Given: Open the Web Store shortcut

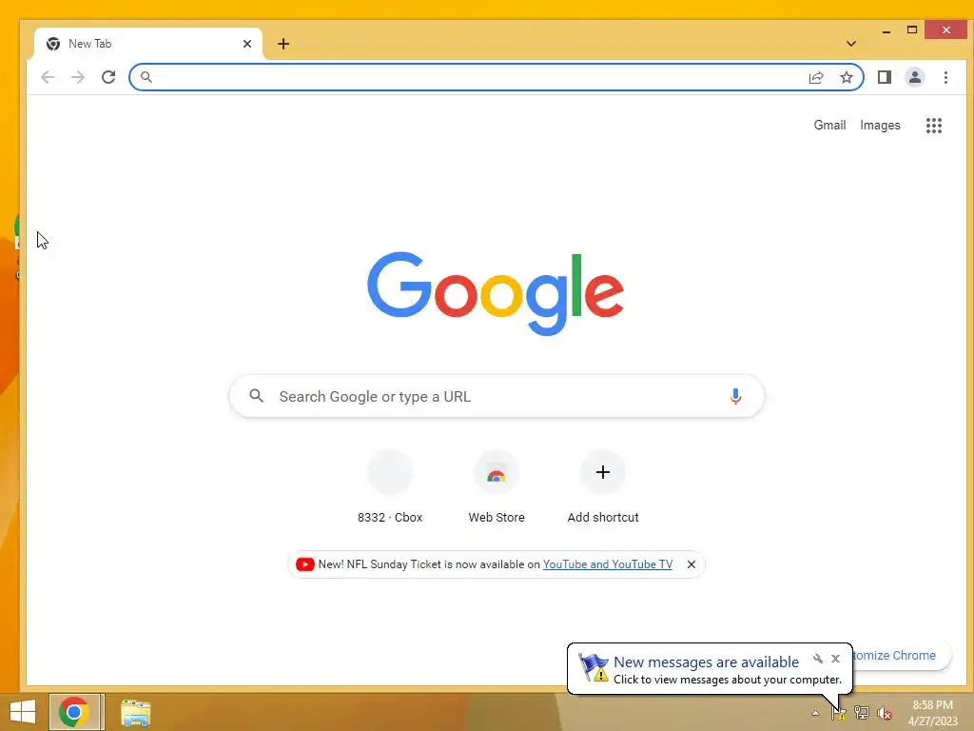Looking at the screenshot, I should [497, 488].
